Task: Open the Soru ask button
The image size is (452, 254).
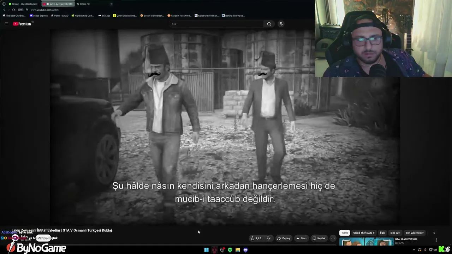Action: [301, 238]
